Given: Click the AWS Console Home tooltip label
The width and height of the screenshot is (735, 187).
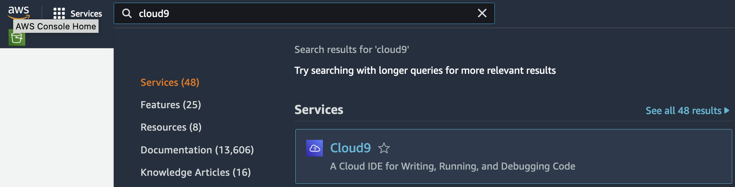Looking at the screenshot, I should tap(56, 26).
